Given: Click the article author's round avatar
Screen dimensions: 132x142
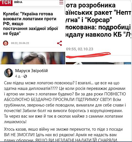Looking at the screenshot, I should pos(6,43).
